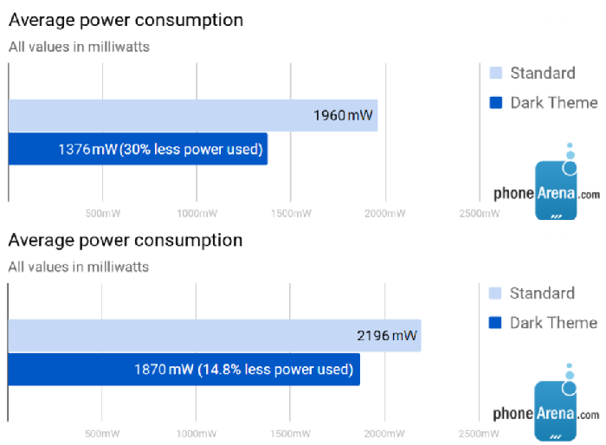This screenshot has height=445, width=606.
Task: Select the 1376 mW Dark Theme bar
Action: point(138,149)
